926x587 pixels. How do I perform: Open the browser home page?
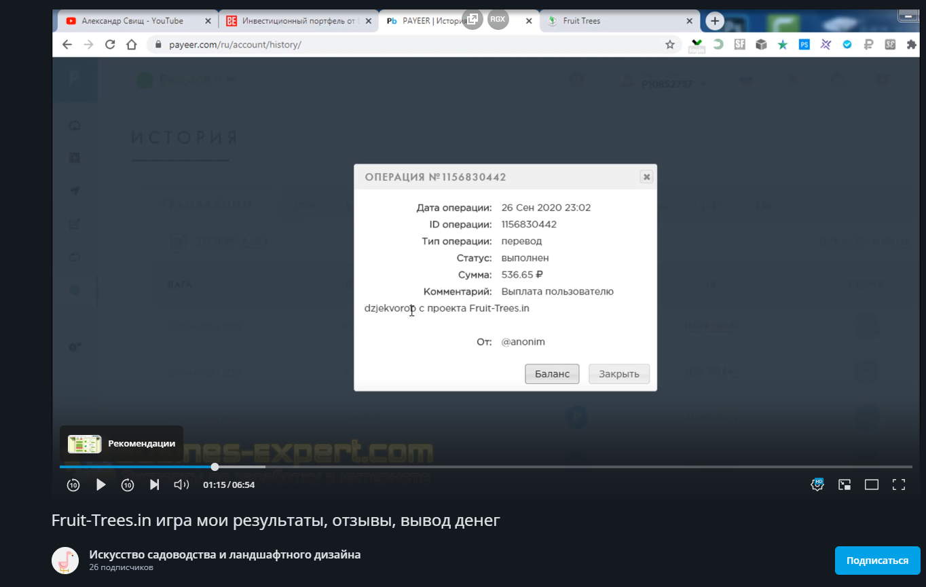pyautogui.click(x=132, y=45)
